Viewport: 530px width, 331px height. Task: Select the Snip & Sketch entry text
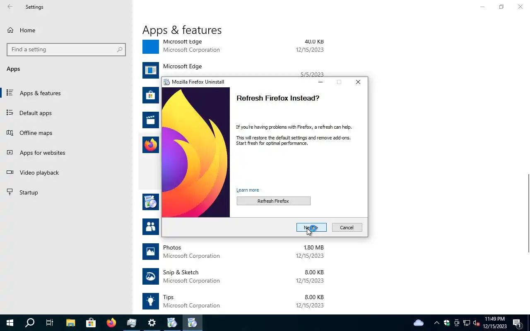coord(181,272)
